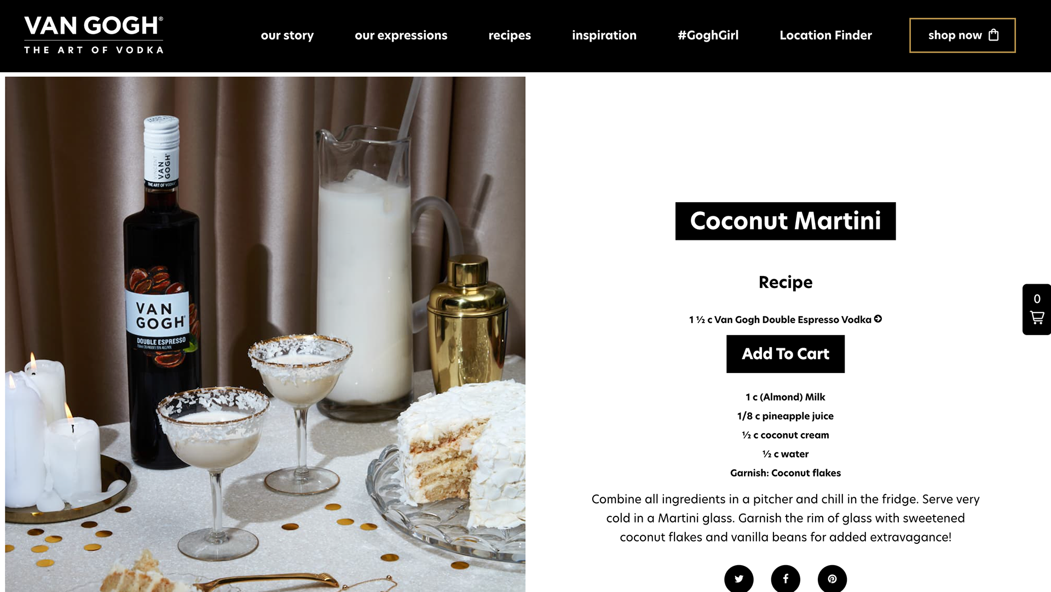Open the our story menu

[287, 35]
